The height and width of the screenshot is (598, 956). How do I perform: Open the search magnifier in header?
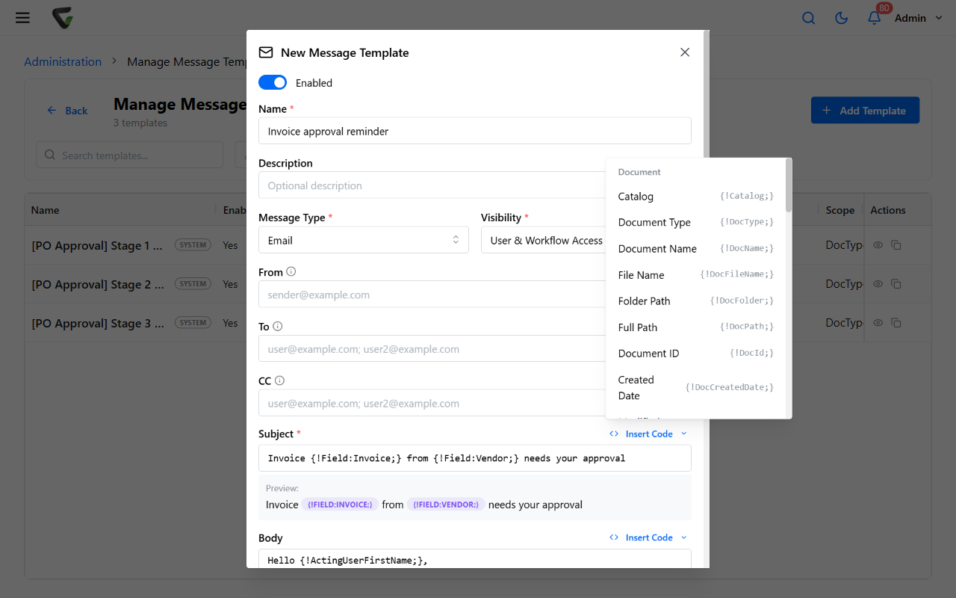click(809, 18)
